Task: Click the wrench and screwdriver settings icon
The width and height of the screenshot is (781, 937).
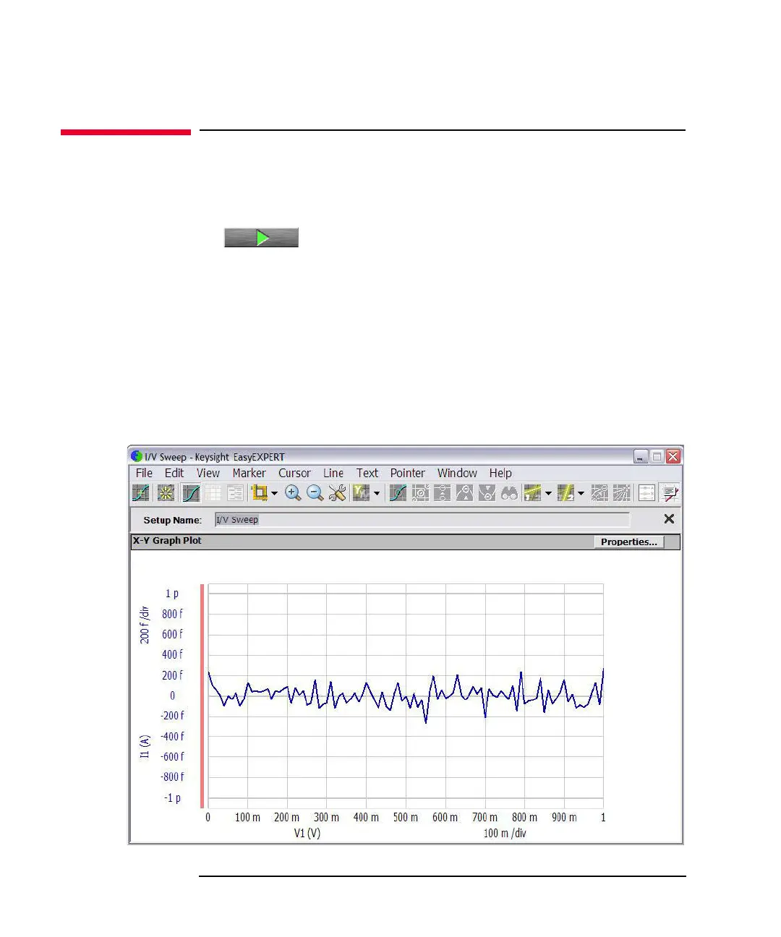Action: coord(338,493)
